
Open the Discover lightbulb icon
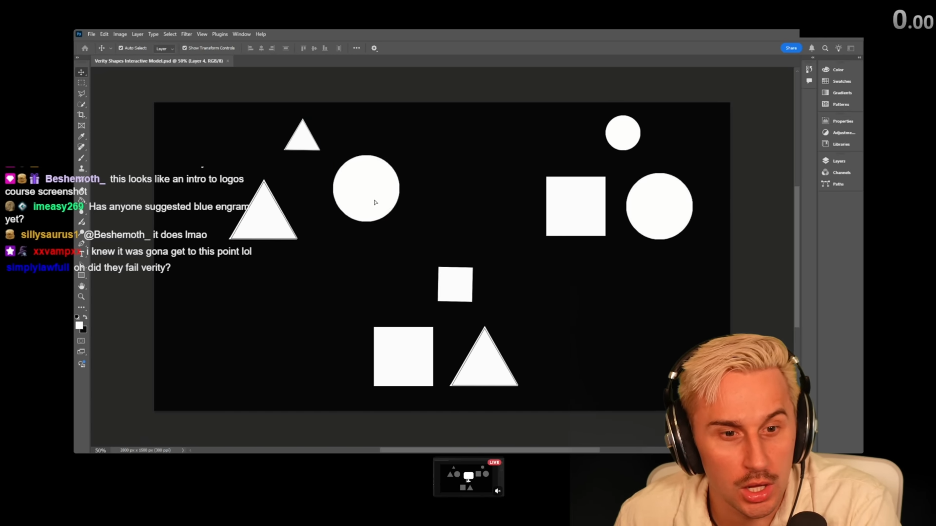click(x=838, y=48)
